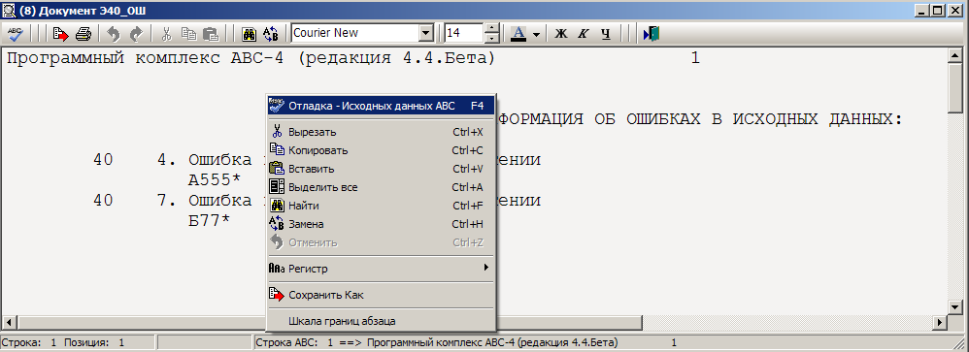969x352 pixels.
Task: Click disabled Отменить menu entry
Action: [381, 242]
